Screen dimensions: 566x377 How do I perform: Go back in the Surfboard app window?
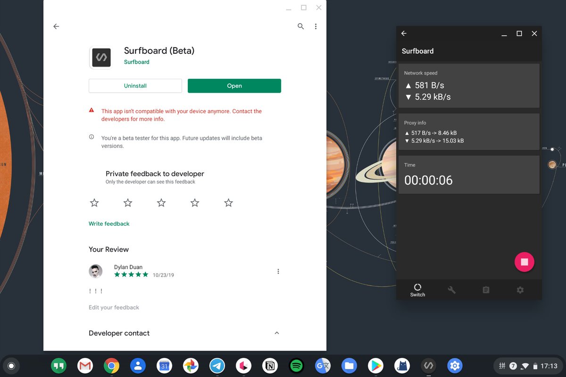(x=404, y=33)
